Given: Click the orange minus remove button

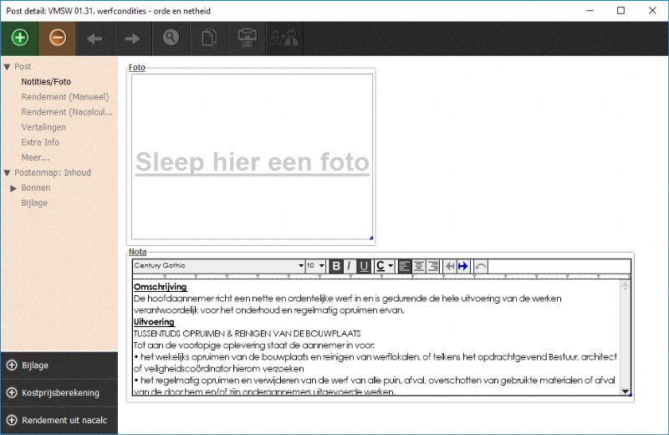Looking at the screenshot, I should (57, 38).
